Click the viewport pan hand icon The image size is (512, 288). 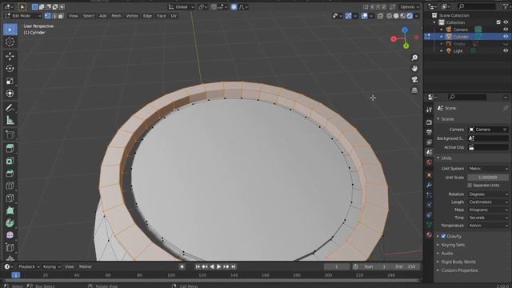pyautogui.click(x=414, y=69)
